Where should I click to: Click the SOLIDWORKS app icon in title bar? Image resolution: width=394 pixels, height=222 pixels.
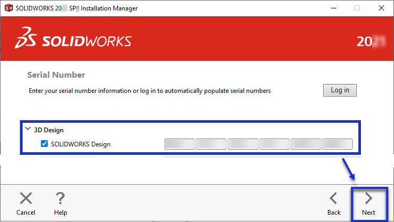(x=8, y=8)
